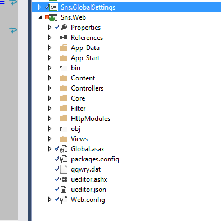The width and height of the screenshot is (221, 221).
Task: Select the obj folder label
Action: tap(75, 129)
